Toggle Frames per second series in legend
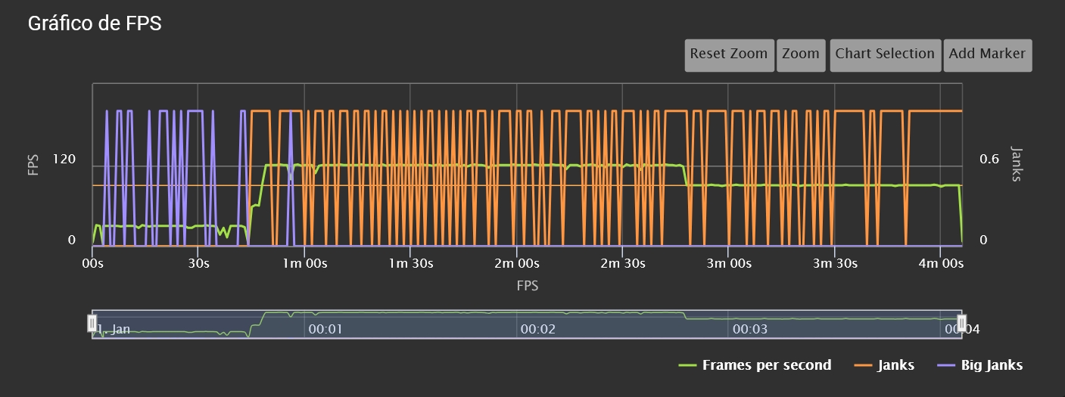Screen dimensions: 1065x397 755,365
